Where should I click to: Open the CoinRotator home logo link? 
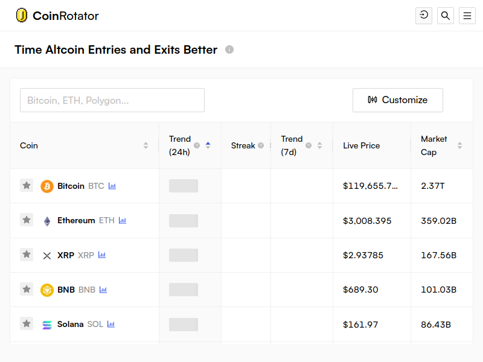pos(57,16)
